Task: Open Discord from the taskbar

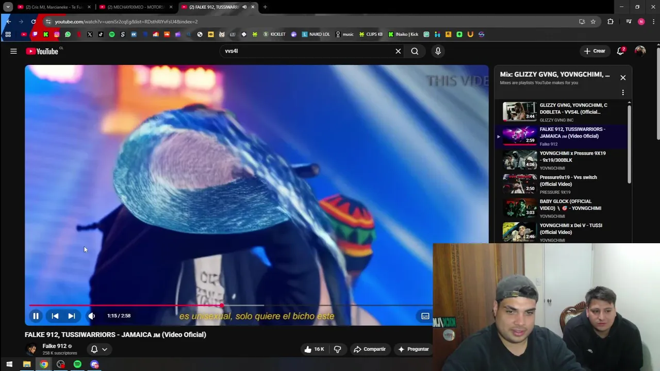Action: (94, 364)
